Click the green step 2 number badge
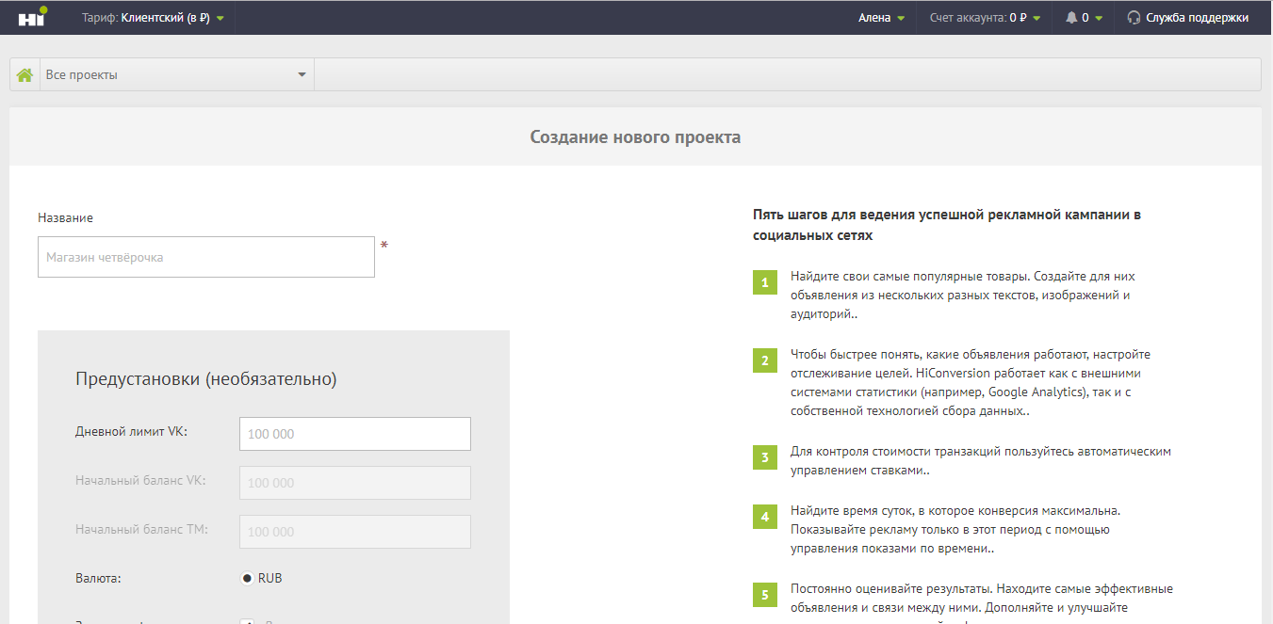 click(x=765, y=360)
